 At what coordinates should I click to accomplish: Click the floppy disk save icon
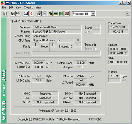pyautogui.click(x=13, y=13)
